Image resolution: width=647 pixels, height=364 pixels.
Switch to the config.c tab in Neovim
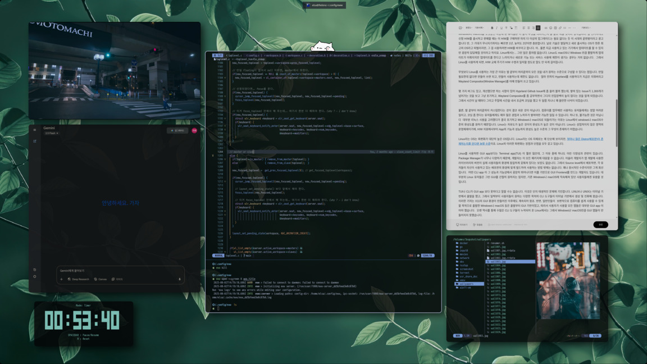pyautogui.click(x=253, y=55)
